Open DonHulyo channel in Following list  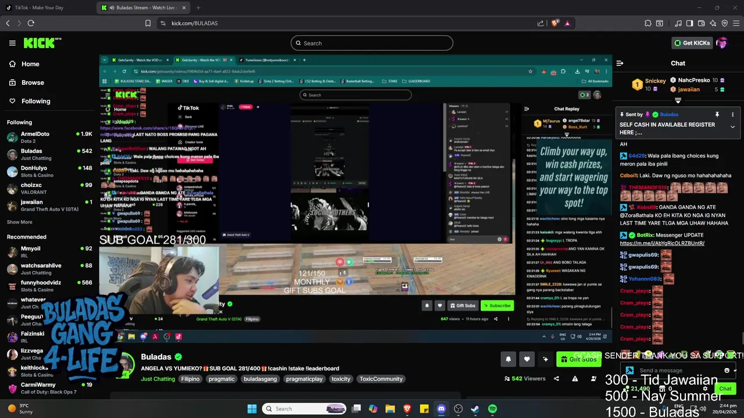tap(49, 171)
